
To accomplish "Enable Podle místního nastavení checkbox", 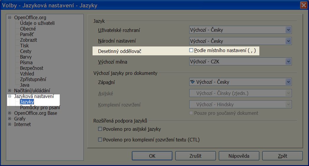I will tap(191, 50).
